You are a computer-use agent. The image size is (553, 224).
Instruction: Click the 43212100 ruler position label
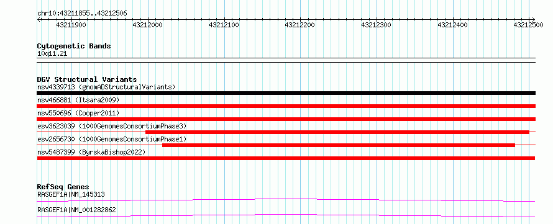click(x=224, y=25)
